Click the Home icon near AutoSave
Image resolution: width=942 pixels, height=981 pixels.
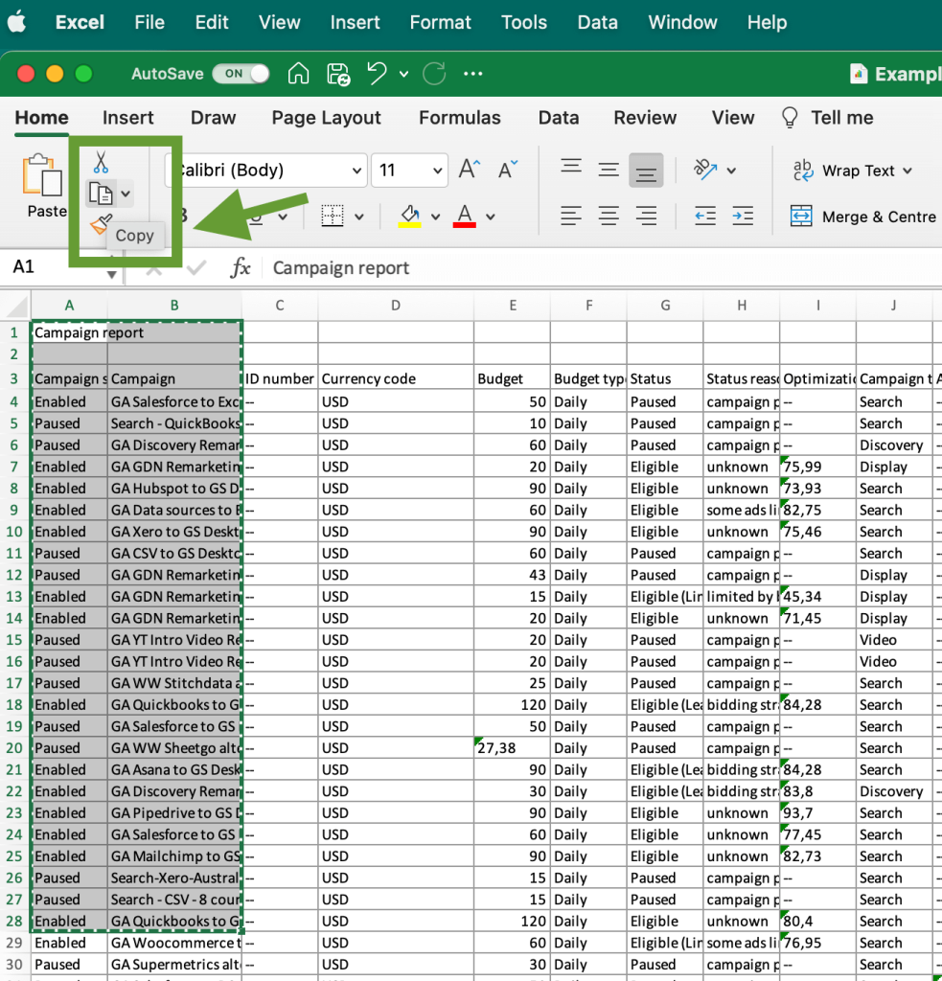(x=298, y=73)
